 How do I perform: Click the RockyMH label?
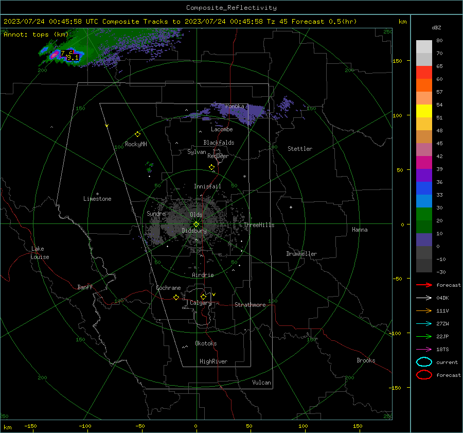point(136,144)
